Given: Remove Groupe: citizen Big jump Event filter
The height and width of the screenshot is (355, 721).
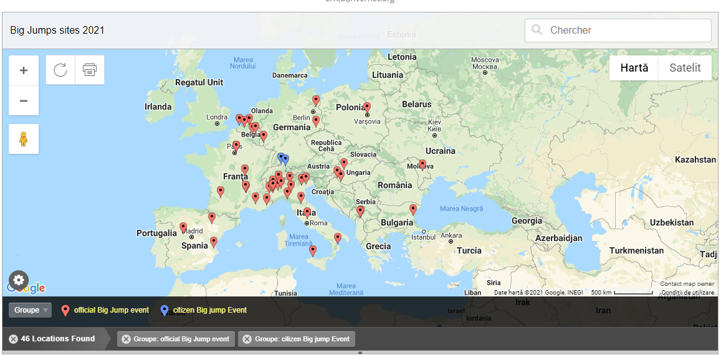Looking at the screenshot, I should 247,339.
